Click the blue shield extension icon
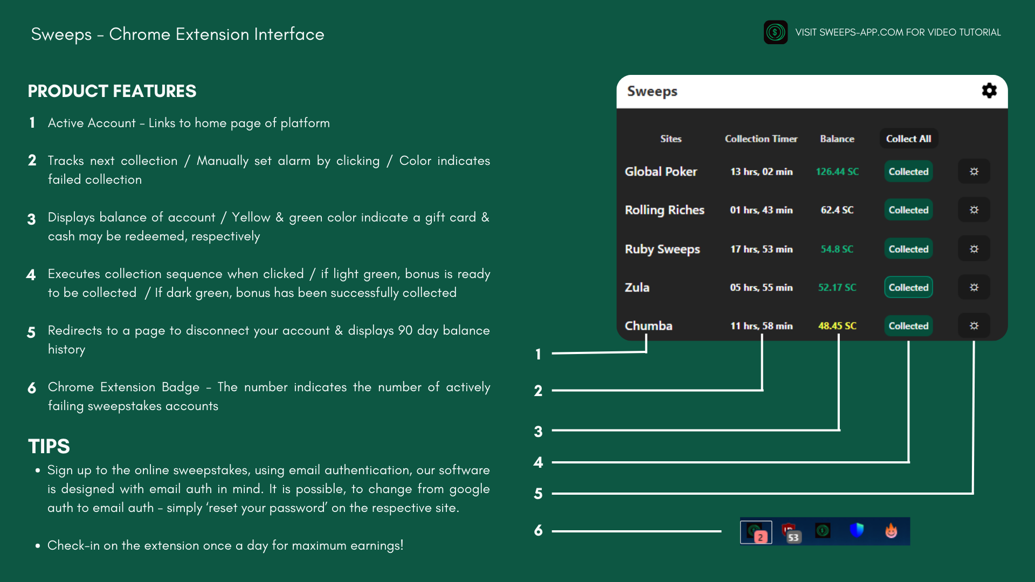This screenshot has height=582, width=1035. click(x=857, y=531)
